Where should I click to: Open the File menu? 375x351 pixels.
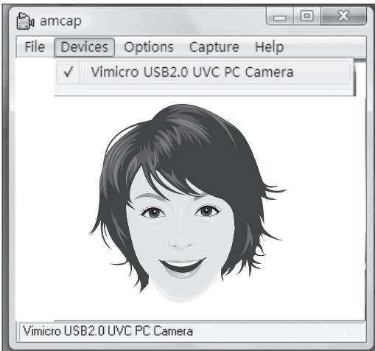pos(35,47)
